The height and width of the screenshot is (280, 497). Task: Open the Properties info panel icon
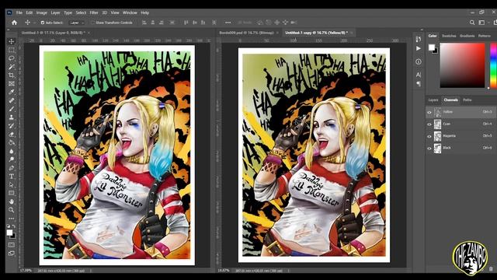tap(419, 61)
